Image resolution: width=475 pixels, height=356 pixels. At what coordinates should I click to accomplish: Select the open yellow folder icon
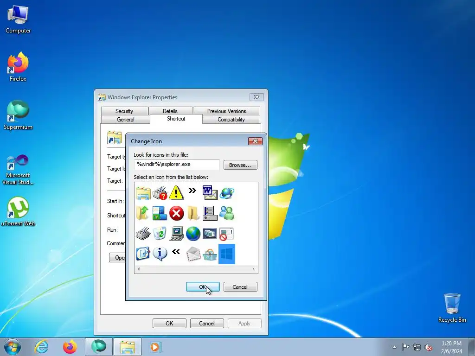[193, 213]
